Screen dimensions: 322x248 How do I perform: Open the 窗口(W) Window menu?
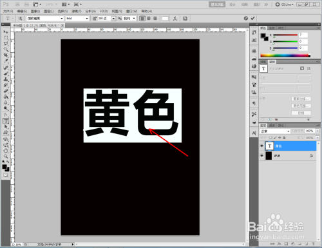click(x=131, y=11)
